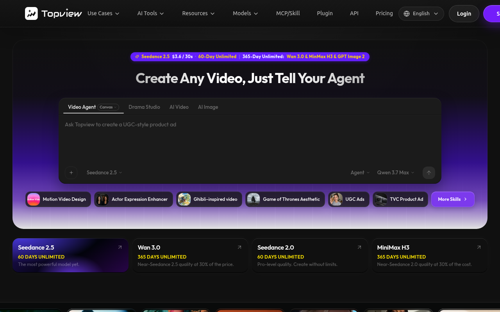Switch to the Drama Studio tab
The width and height of the screenshot is (500, 312).
pyautogui.click(x=144, y=107)
